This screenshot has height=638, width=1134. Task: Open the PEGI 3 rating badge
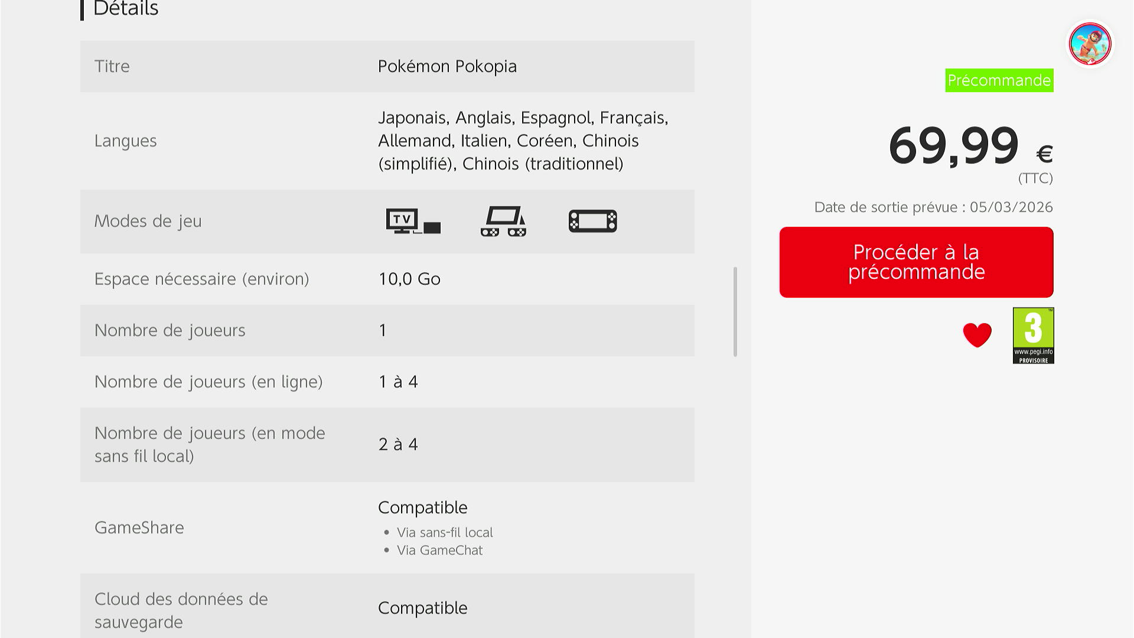[1033, 335]
